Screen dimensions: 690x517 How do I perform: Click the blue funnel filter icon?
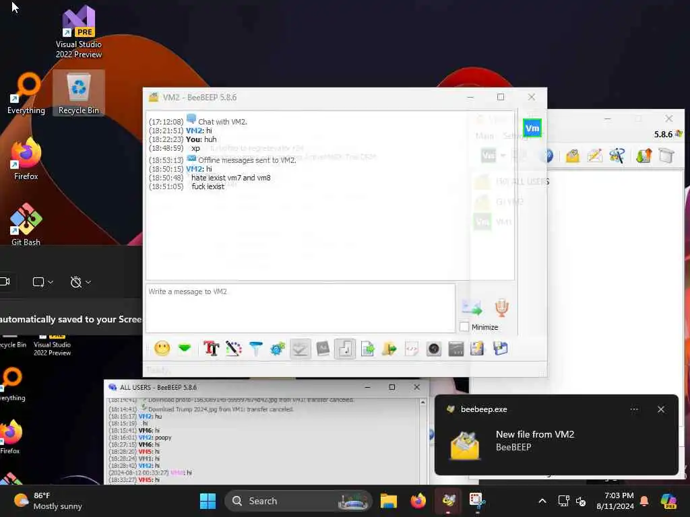(255, 349)
